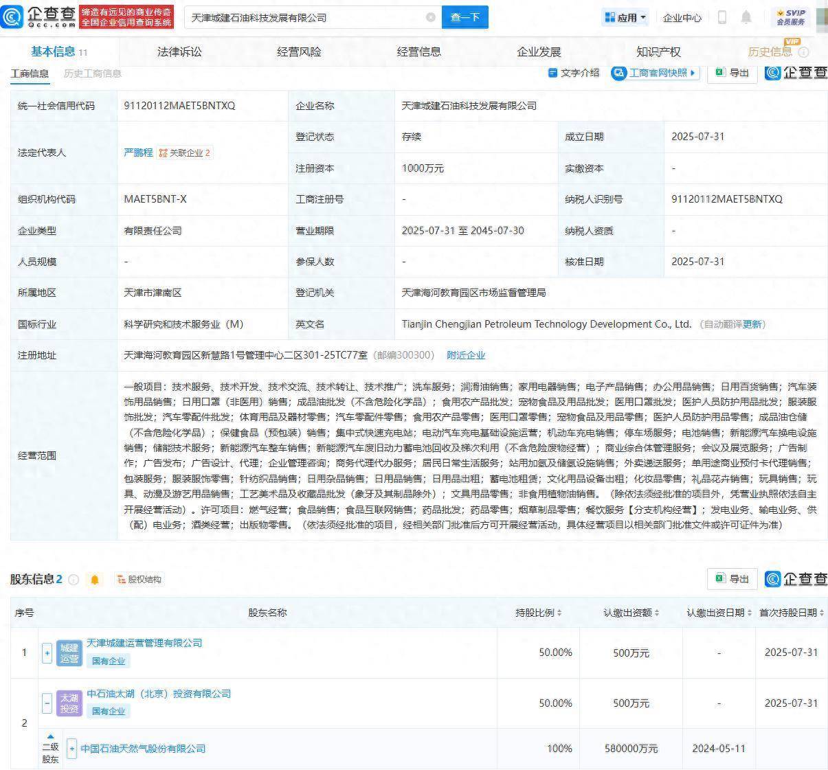Export business info via the top 导出 button
The image size is (828, 770).
tap(732, 73)
